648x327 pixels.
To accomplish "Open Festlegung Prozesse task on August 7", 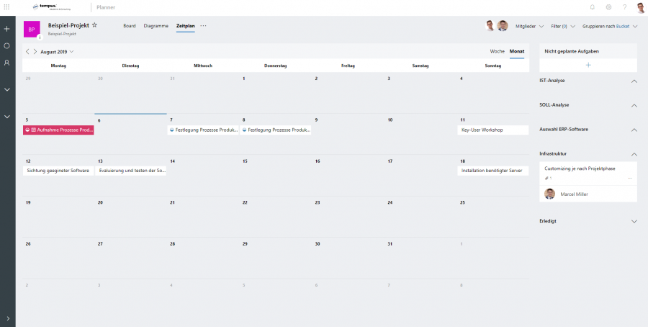I will click(203, 130).
